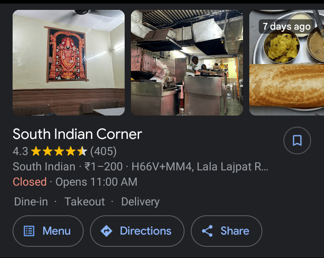Click the share network icon

click(x=207, y=231)
